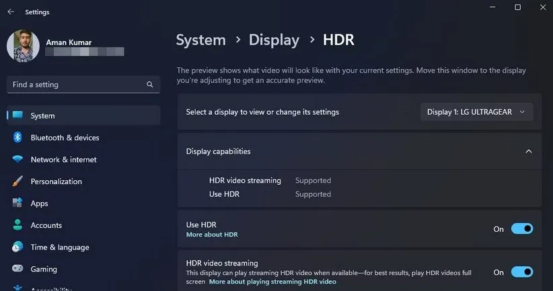Click the Aman Kumar profile picture
553x291 pixels.
coord(23,46)
